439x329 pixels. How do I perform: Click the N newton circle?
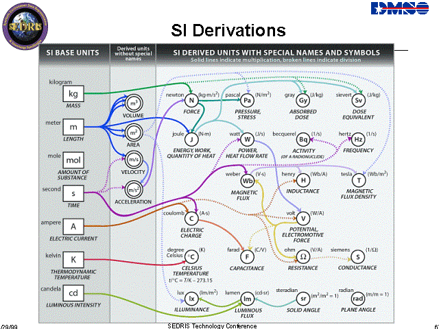(191, 100)
